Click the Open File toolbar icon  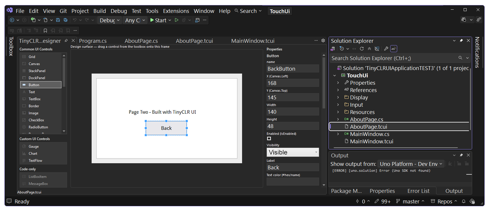click(x=45, y=20)
